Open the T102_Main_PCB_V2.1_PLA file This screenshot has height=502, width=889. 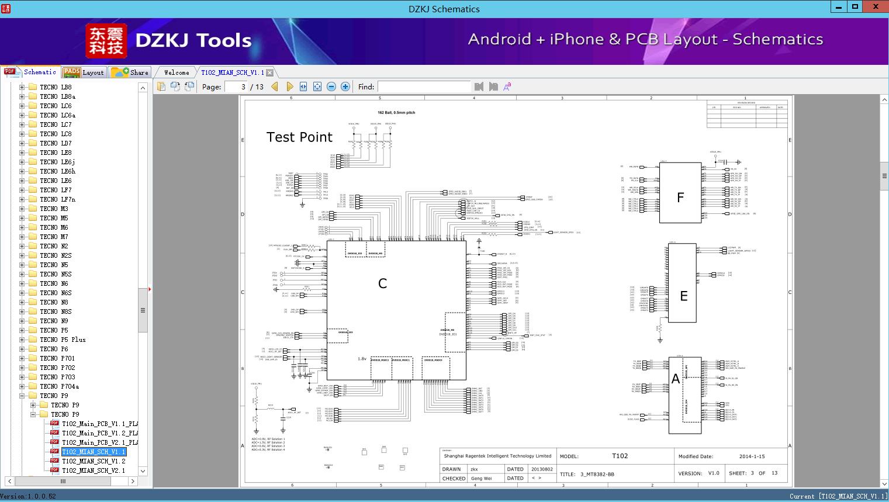click(x=100, y=442)
